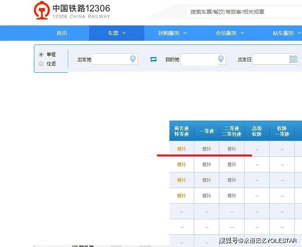Click the orange 候补 in the fourth row
Screen dimensions: 302x247
pos(181,196)
